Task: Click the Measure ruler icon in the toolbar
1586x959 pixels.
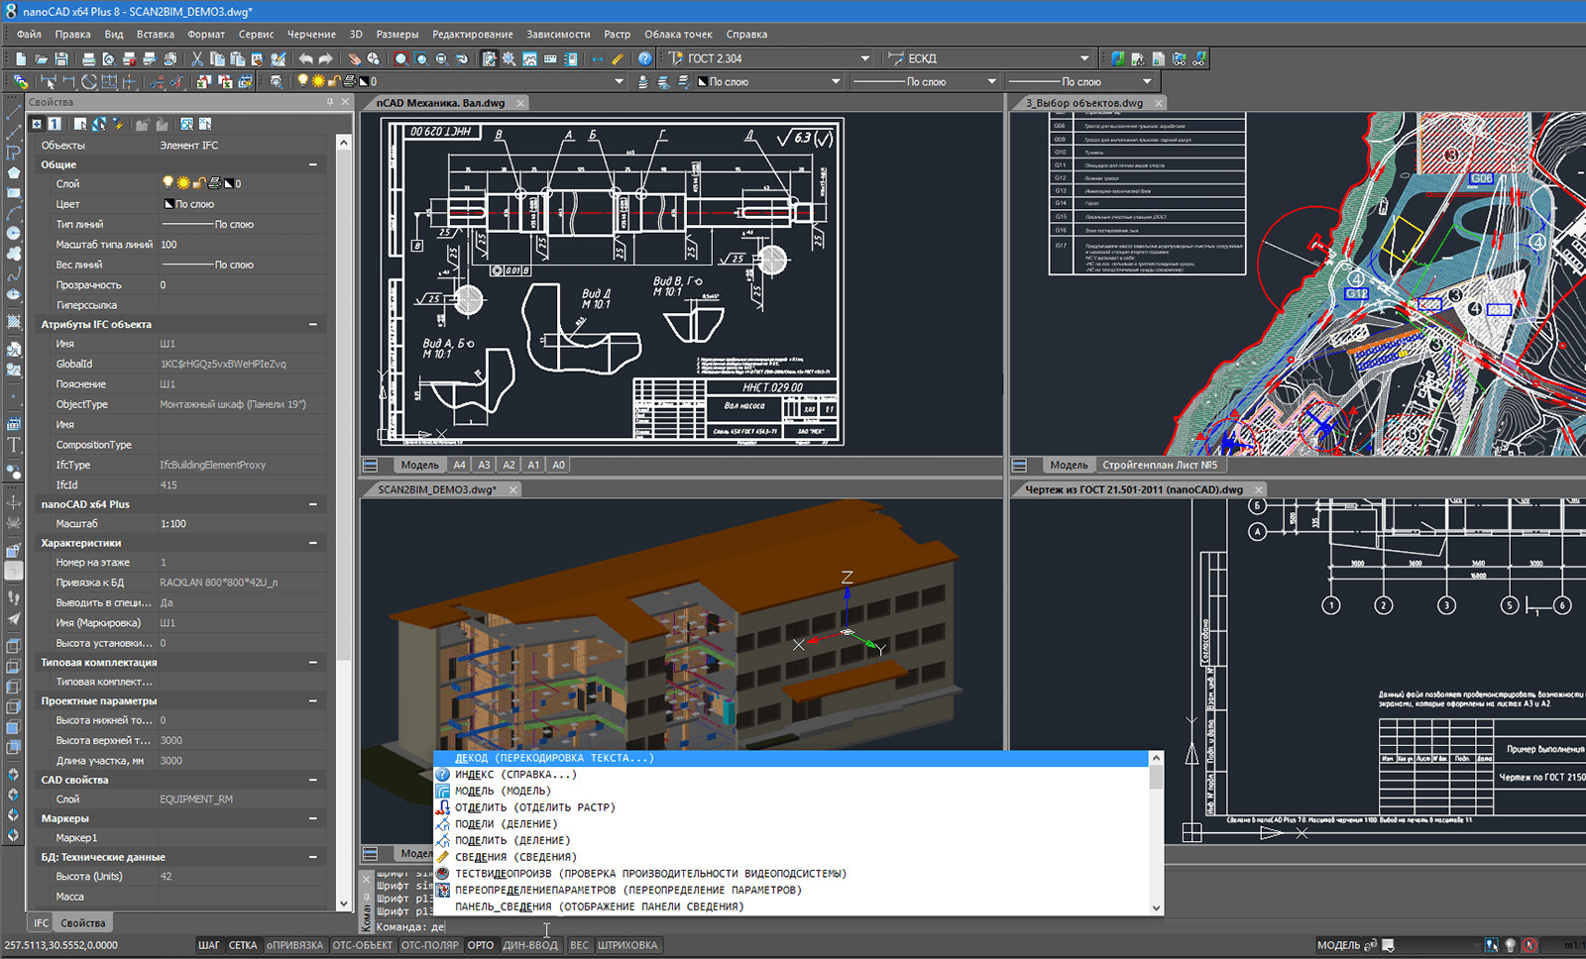Action: point(618,59)
